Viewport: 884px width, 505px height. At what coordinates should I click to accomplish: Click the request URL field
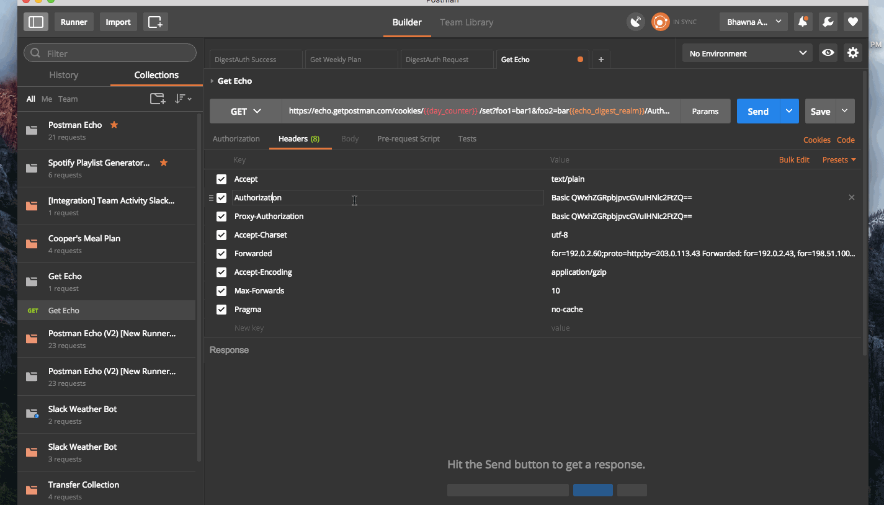(481, 112)
